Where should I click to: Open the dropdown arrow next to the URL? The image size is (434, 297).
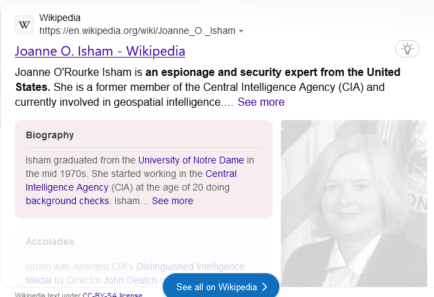click(x=241, y=31)
